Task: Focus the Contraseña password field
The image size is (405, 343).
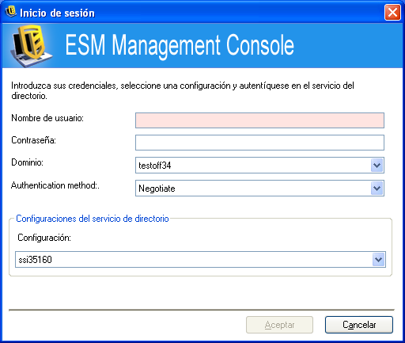Action: (x=259, y=143)
